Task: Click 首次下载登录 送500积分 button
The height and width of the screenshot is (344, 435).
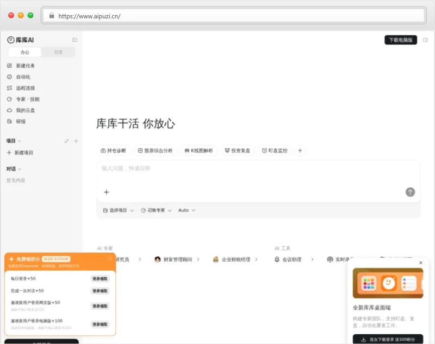Action: click(x=388, y=339)
